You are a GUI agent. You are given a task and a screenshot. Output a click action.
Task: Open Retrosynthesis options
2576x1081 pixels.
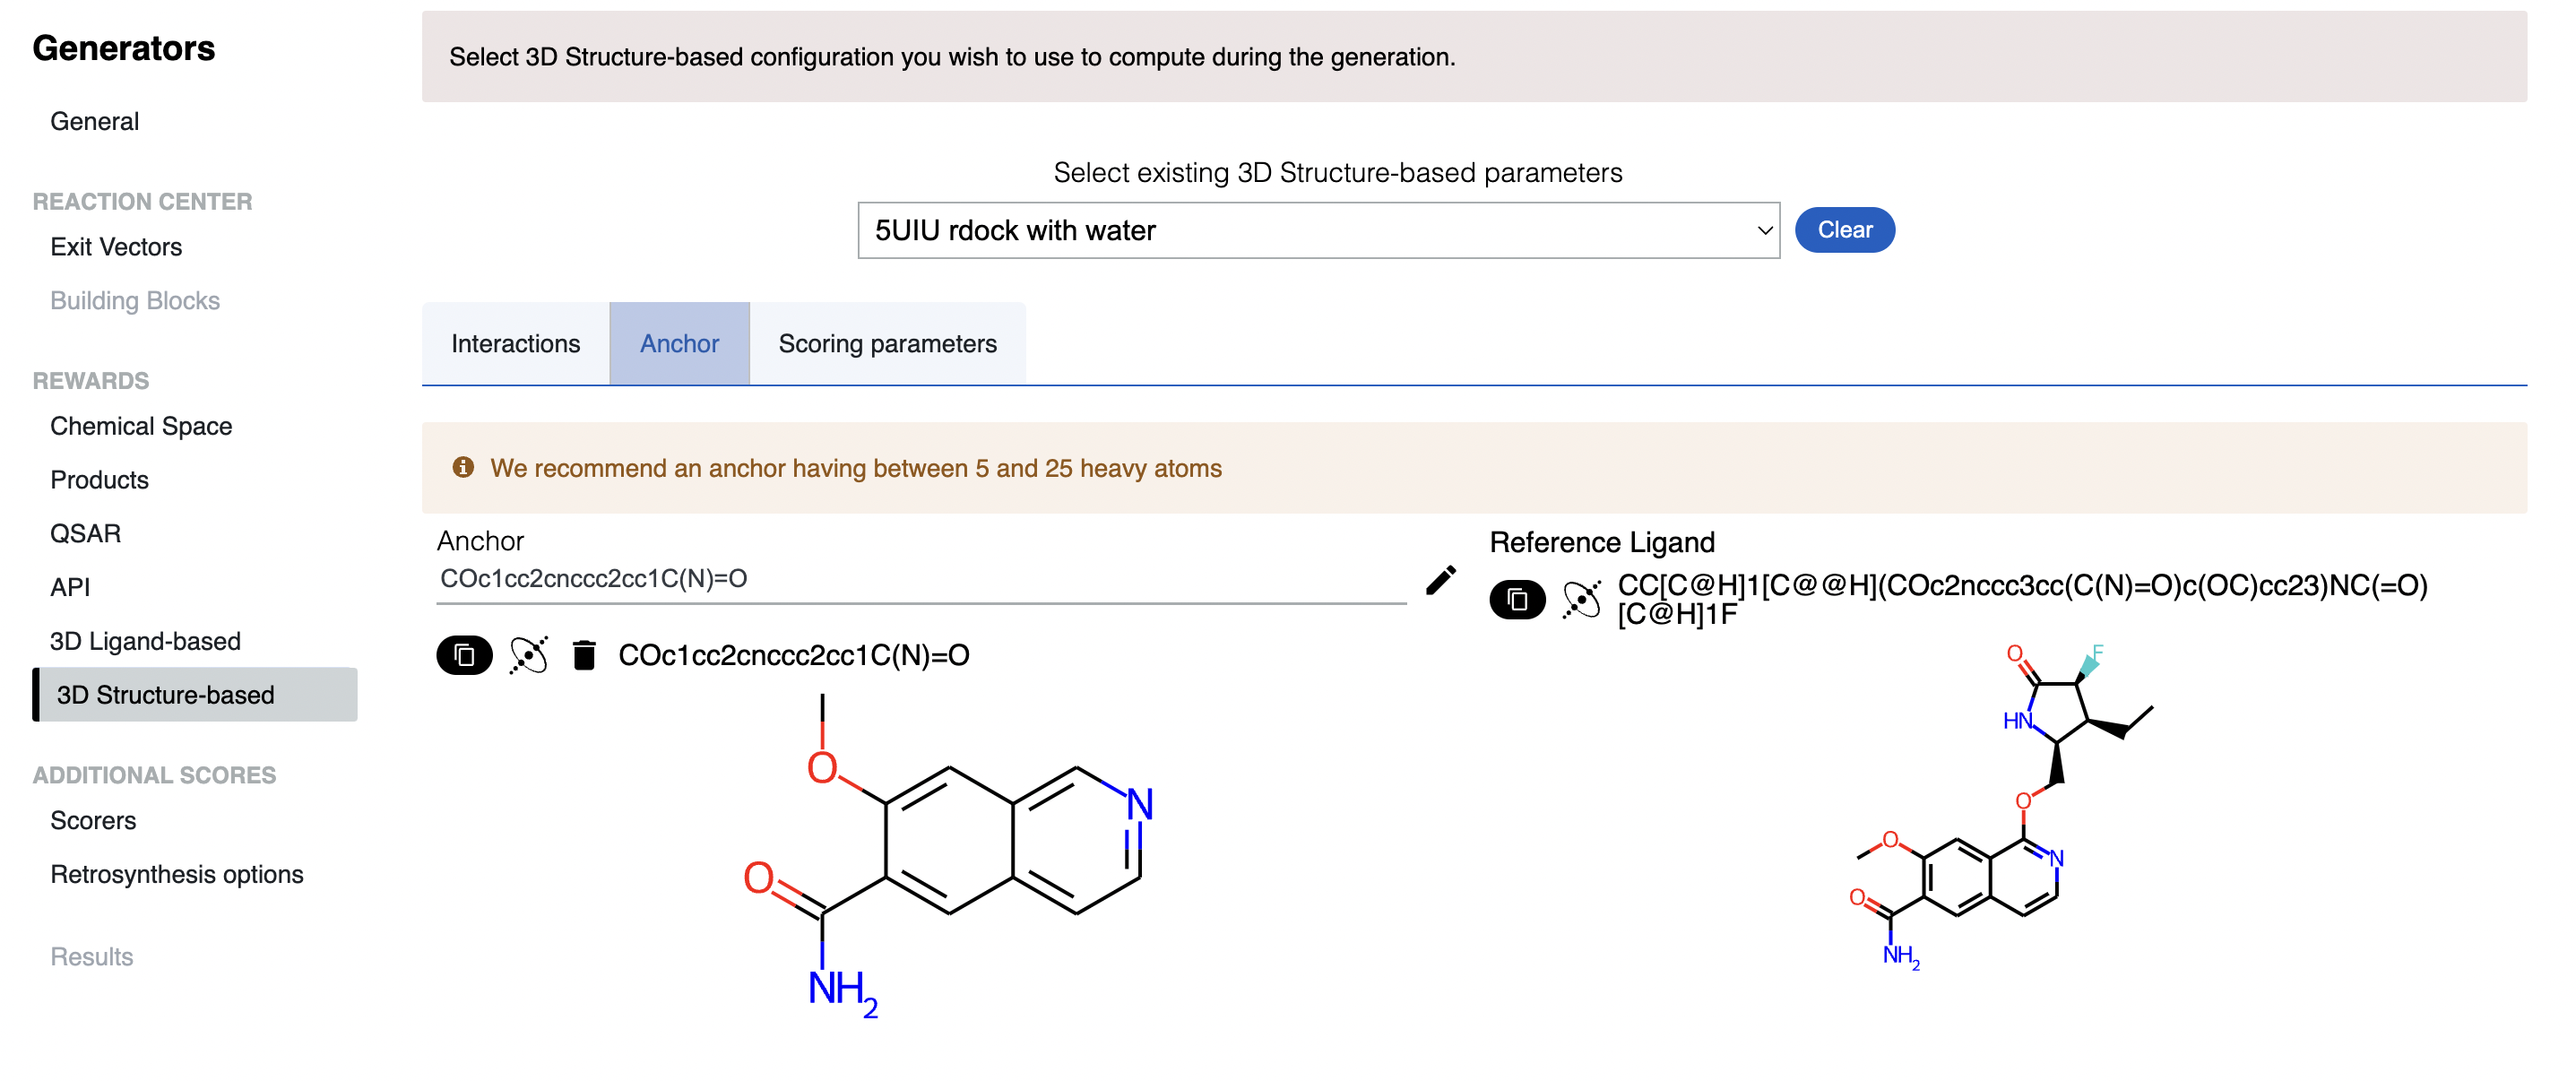point(176,874)
